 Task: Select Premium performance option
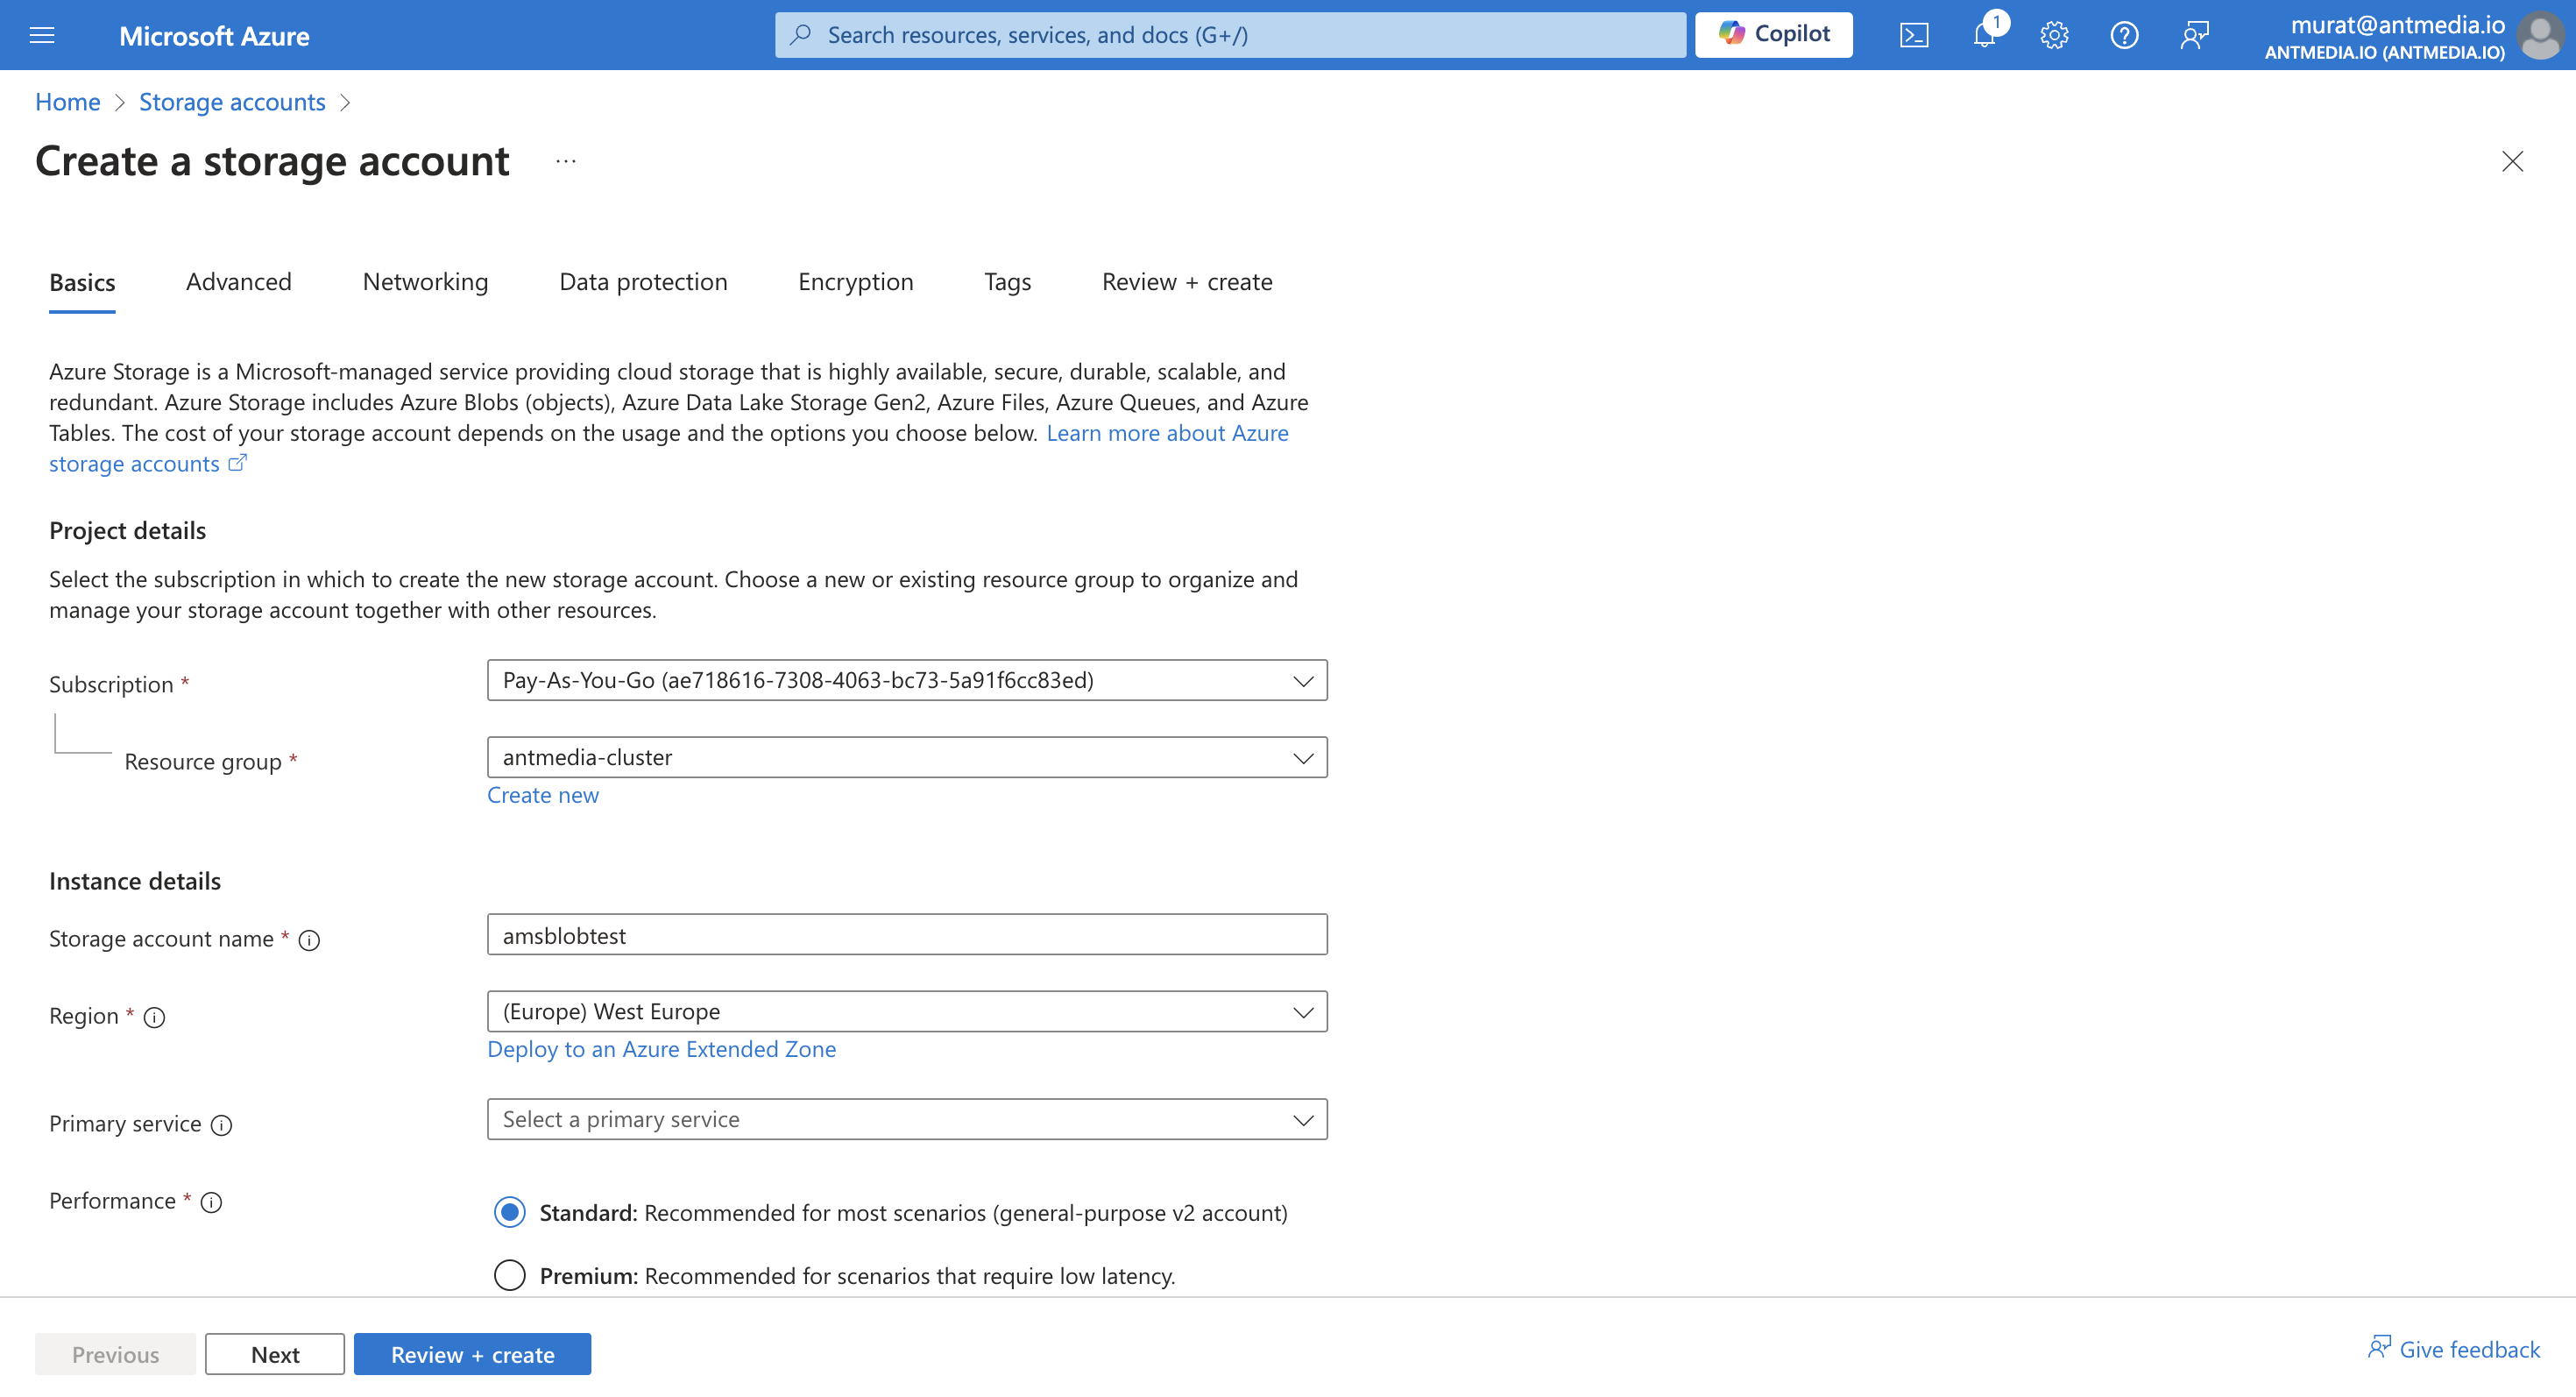coord(510,1275)
